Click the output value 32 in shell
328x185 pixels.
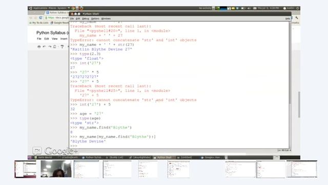[x=73, y=109]
